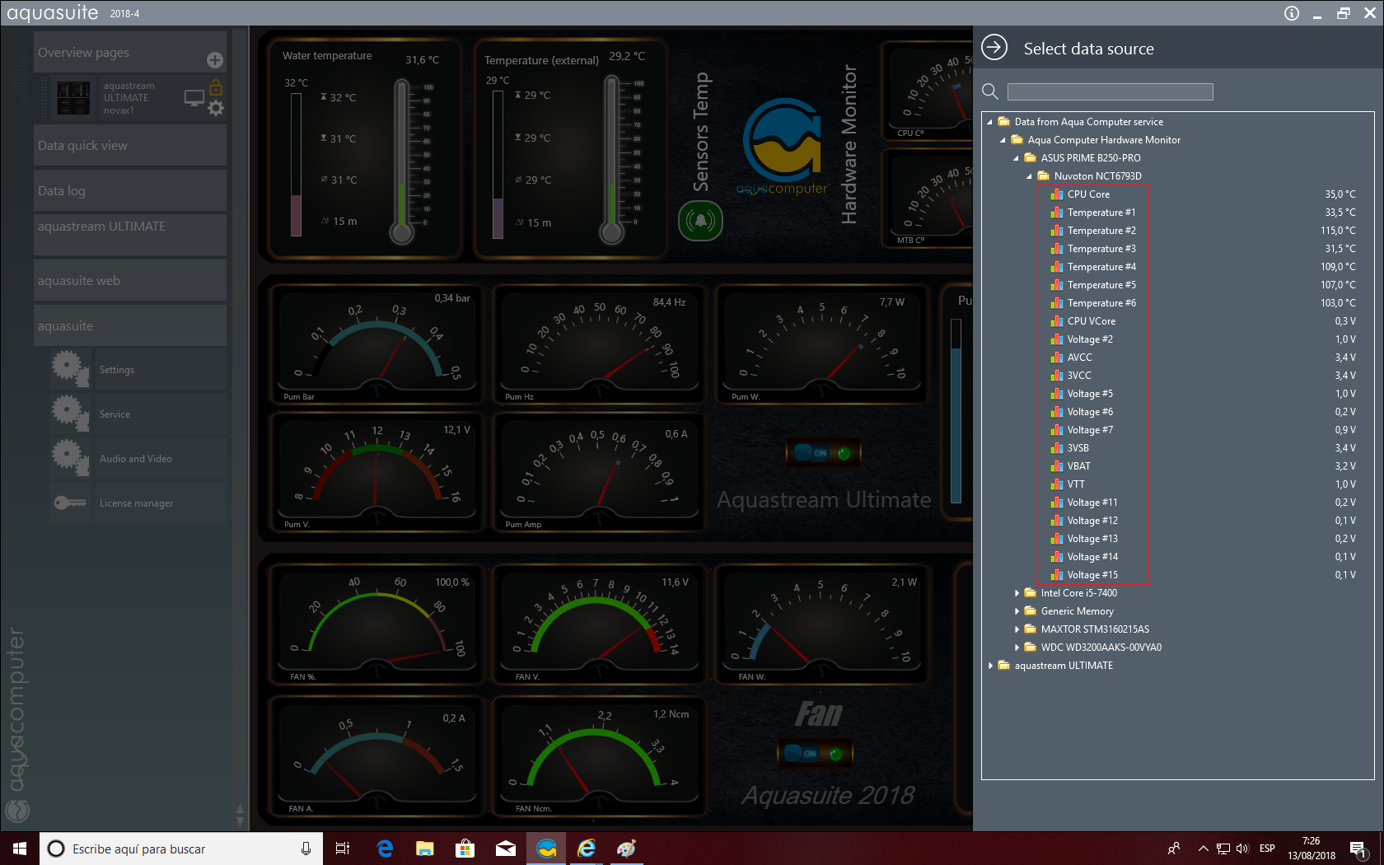Collapse the Aqua Computer Hardware Monitor node
Screen dimensions: 1384x865
click(x=1003, y=140)
